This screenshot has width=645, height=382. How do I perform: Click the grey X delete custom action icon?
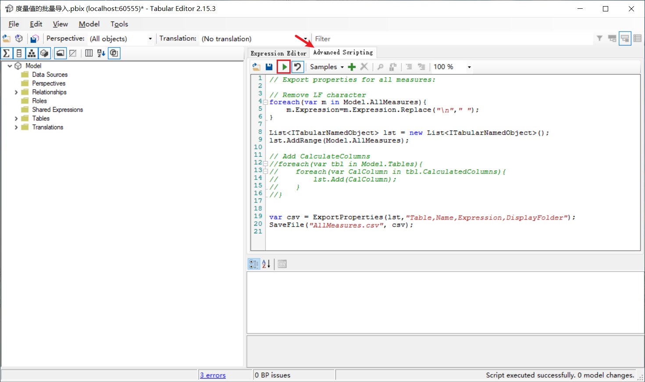coord(364,67)
